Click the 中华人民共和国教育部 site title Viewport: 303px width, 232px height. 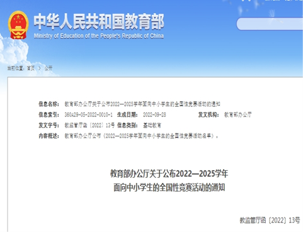[99, 21]
